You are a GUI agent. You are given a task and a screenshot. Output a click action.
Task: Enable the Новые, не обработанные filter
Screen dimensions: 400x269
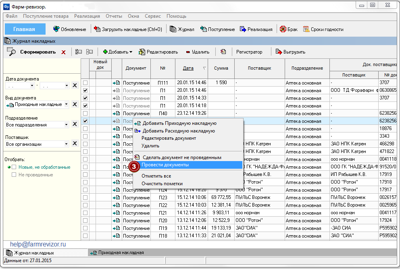pos(14,167)
